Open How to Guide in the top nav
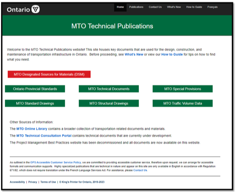The height and width of the screenshot is (192, 236). [x=194, y=7]
